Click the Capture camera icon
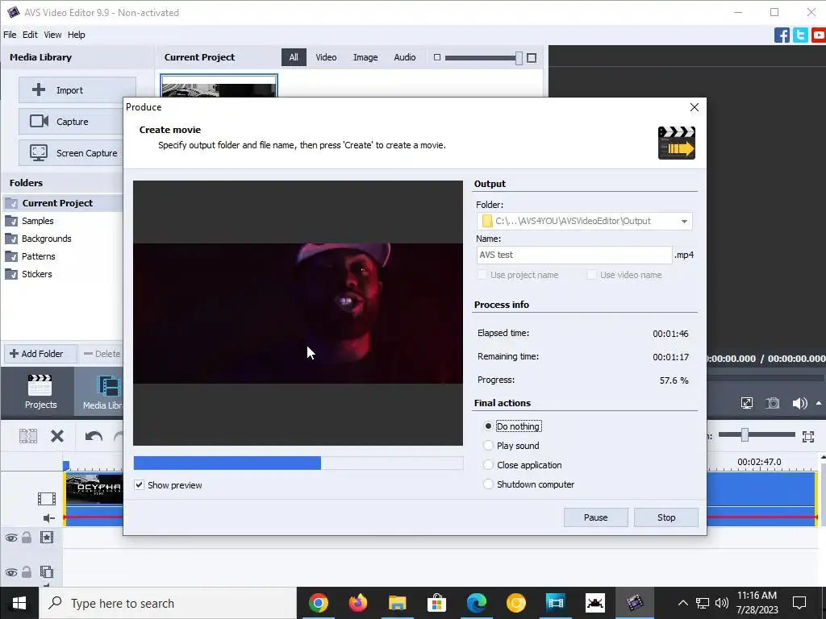The height and width of the screenshot is (619, 826). coord(39,121)
